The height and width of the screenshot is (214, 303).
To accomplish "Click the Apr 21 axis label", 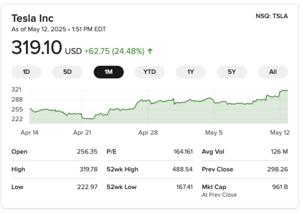I will tap(82, 133).
